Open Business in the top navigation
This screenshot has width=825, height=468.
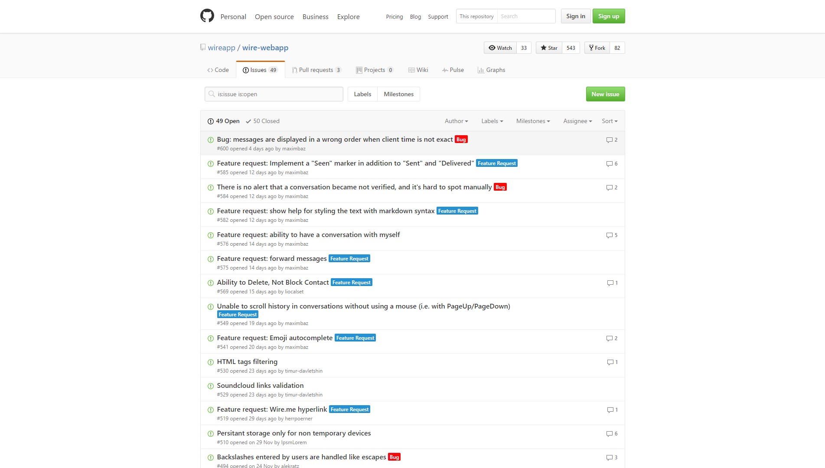click(x=316, y=16)
